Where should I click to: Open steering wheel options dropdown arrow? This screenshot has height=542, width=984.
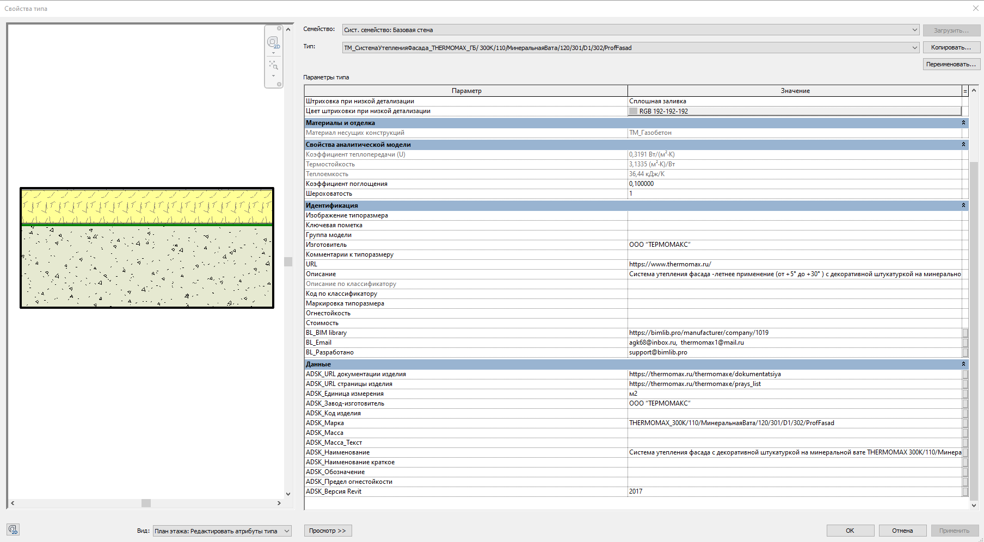(273, 53)
